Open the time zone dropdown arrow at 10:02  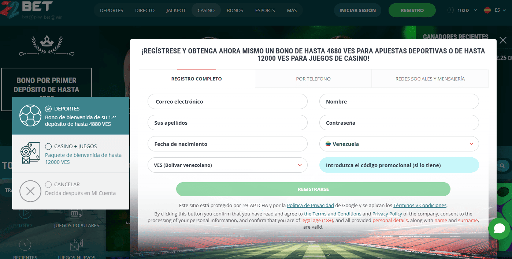pyautogui.click(x=476, y=10)
